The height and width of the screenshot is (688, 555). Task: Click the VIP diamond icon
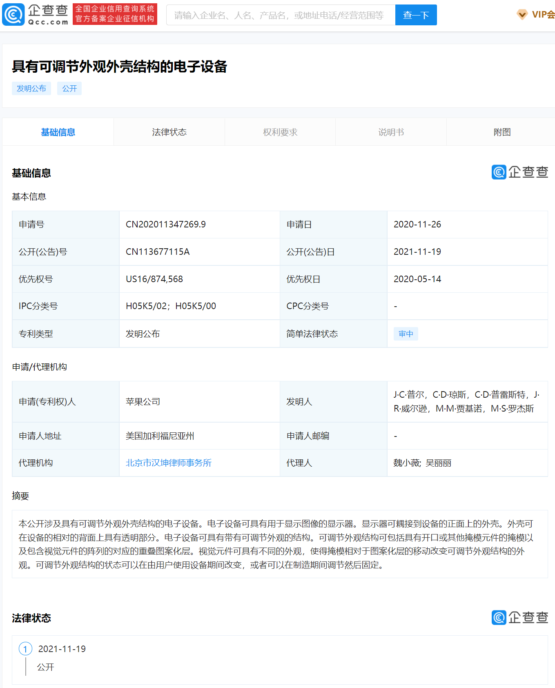[522, 15]
